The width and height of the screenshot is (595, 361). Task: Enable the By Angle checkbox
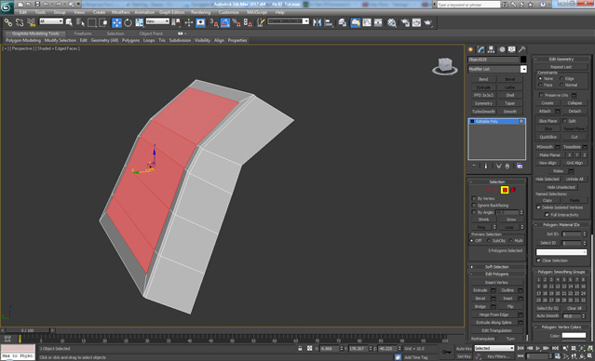[x=474, y=212]
